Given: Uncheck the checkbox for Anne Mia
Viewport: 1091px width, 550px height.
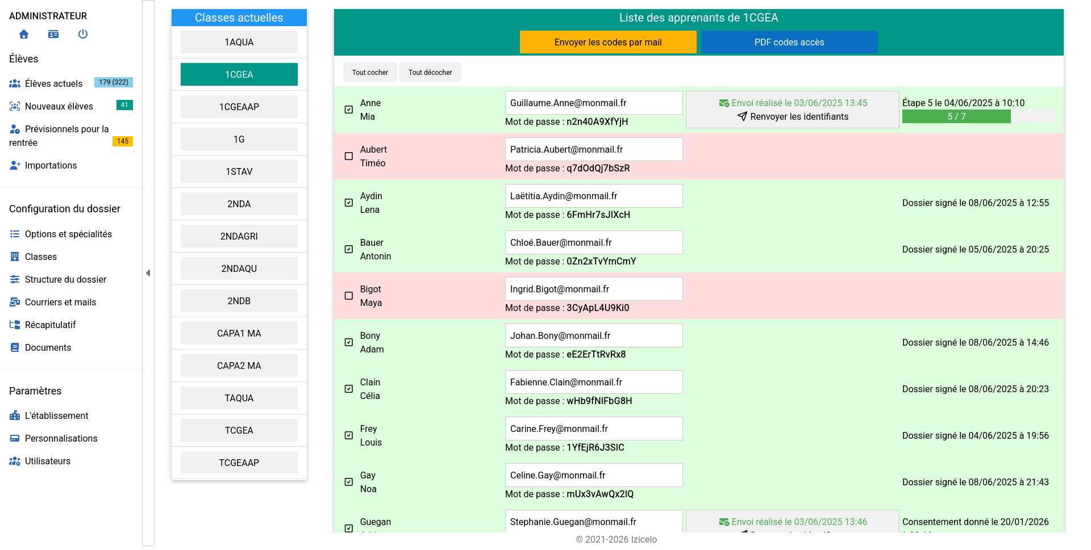Looking at the screenshot, I should 349,110.
